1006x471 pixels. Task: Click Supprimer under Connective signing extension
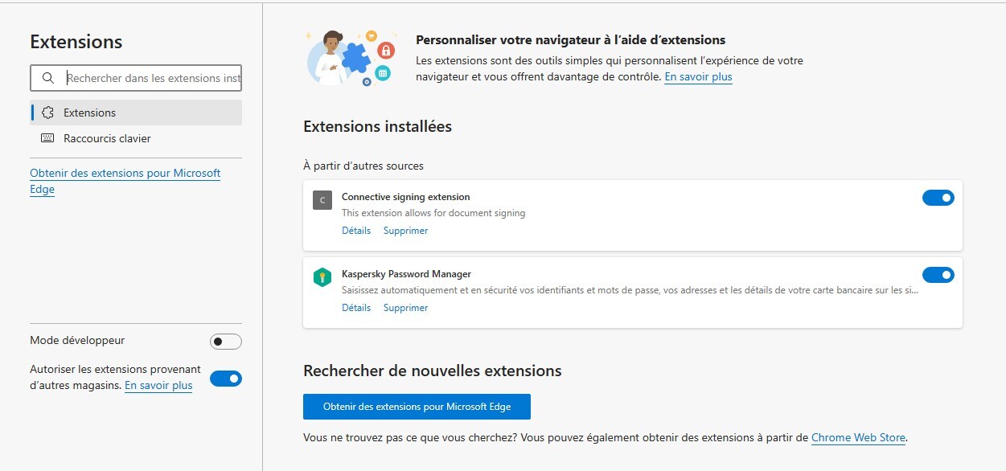pos(405,231)
